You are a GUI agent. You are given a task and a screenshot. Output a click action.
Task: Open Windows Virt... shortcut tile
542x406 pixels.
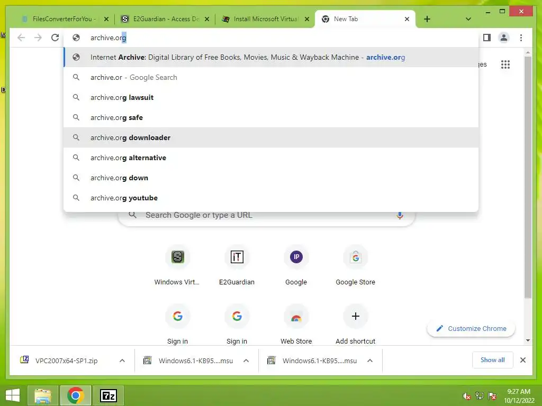tap(177, 266)
